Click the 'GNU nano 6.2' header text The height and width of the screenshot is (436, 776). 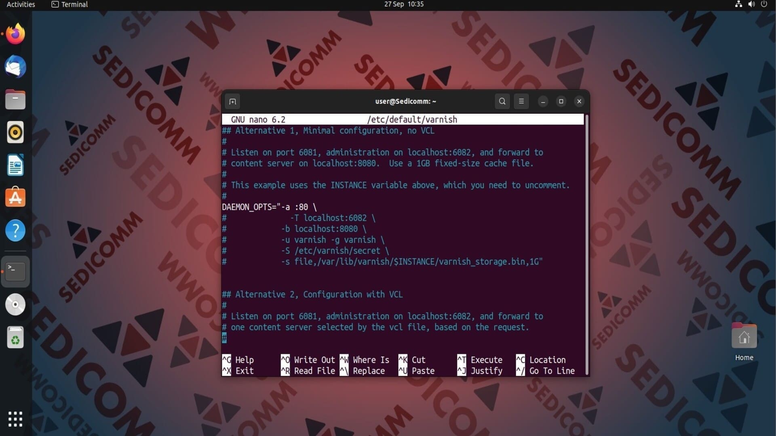(258, 119)
